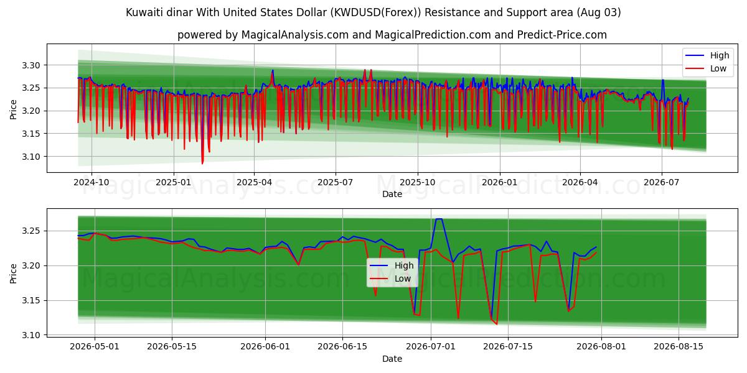Click the 2026-06-01 tick on lower date axis
The image size is (747, 373).
266,347
